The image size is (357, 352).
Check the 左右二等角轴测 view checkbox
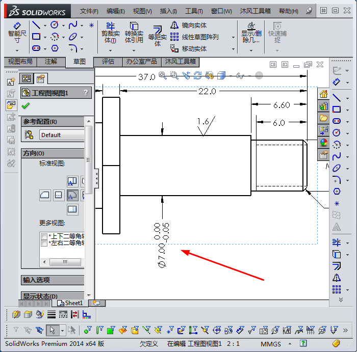point(44,243)
